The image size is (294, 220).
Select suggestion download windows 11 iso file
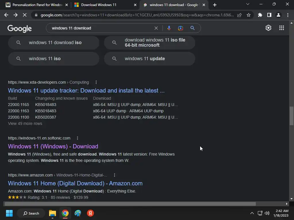click(150, 42)
